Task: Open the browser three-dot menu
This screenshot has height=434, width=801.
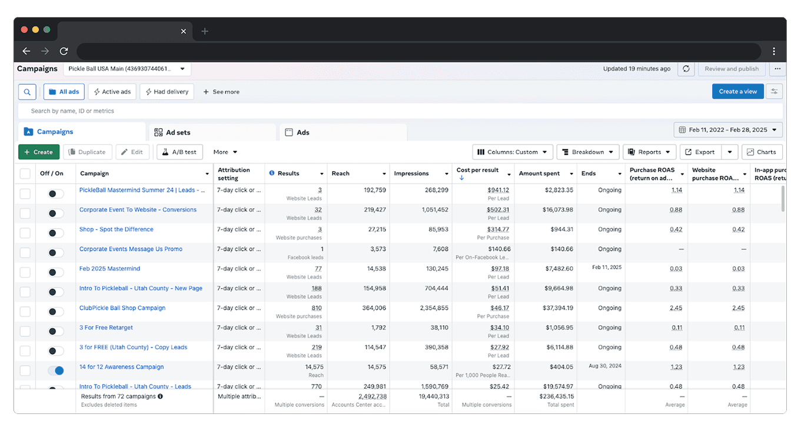Action: click(x=774, y=51)
